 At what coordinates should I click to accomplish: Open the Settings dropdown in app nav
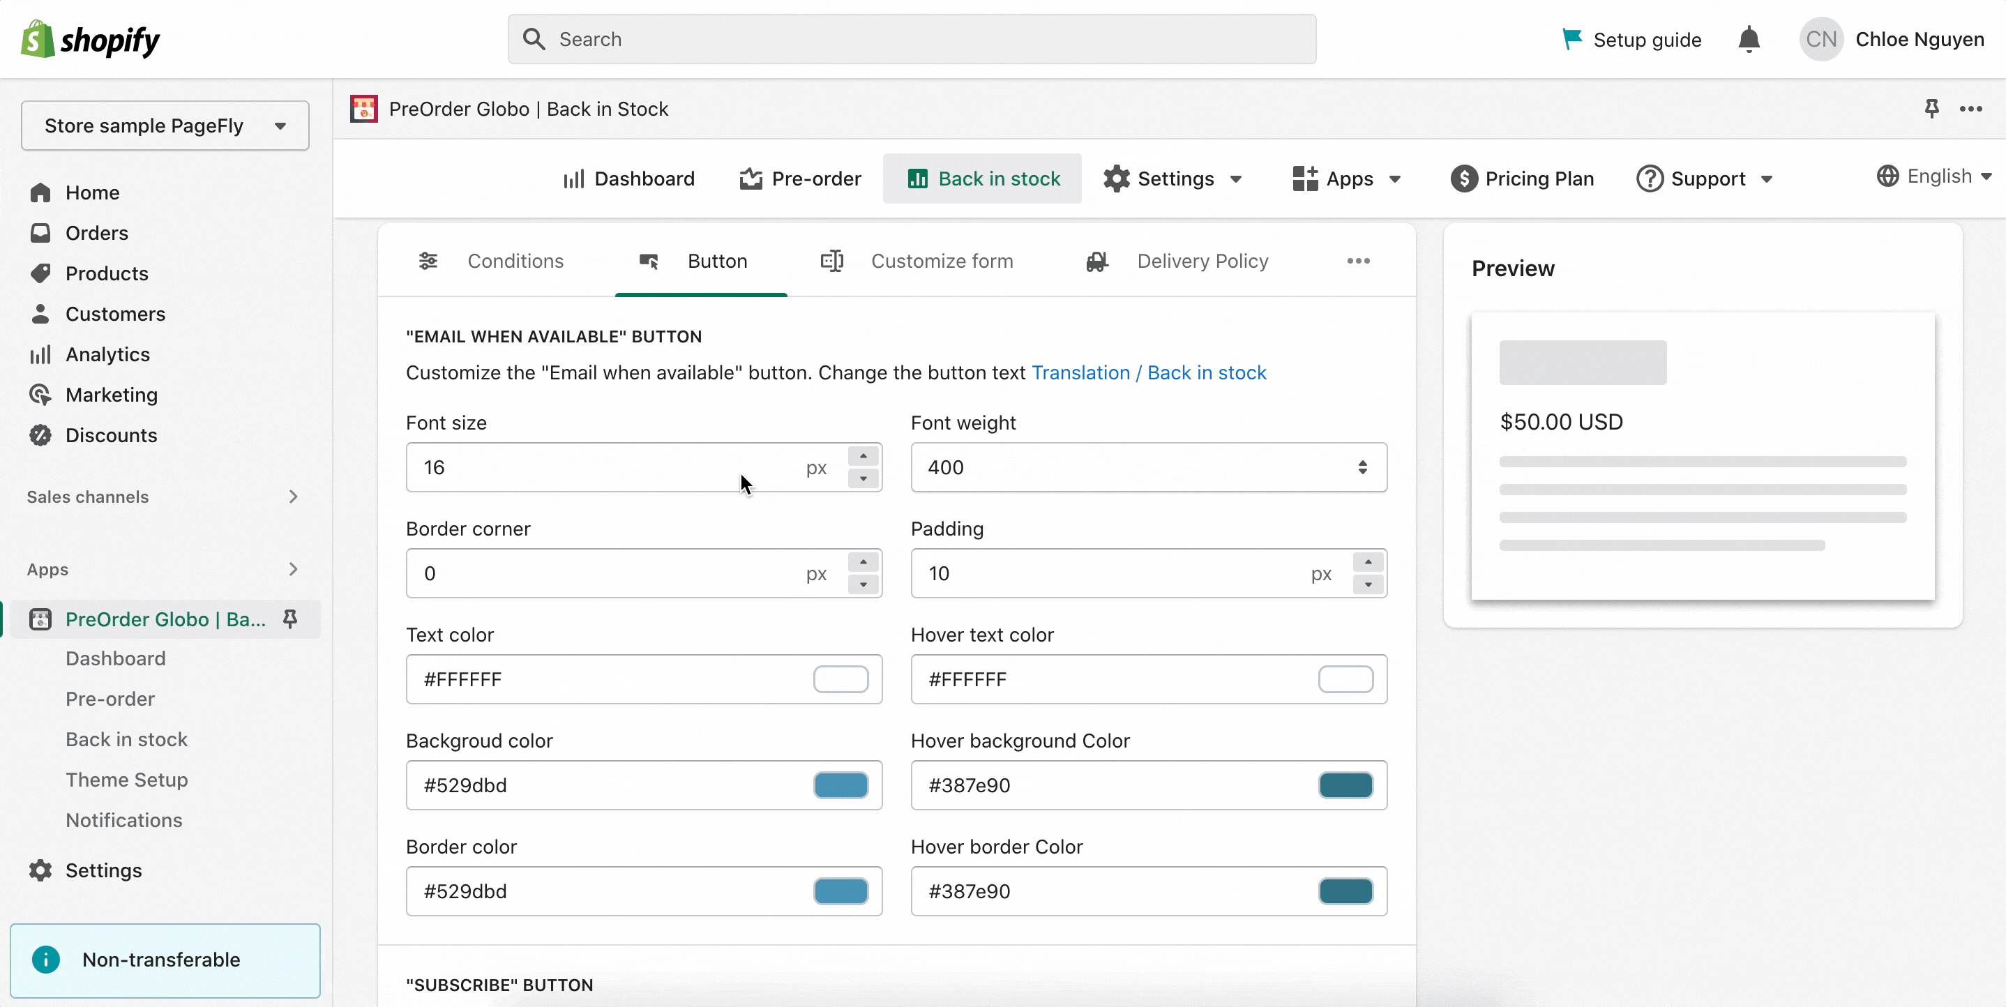pos(1172,179)
